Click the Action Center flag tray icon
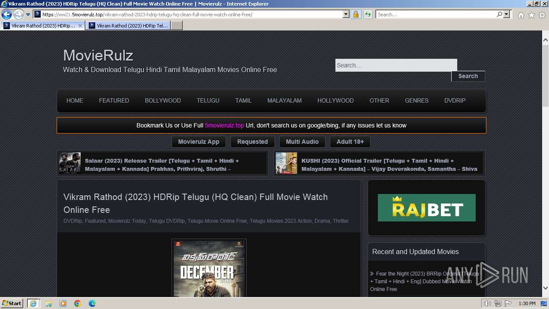The height and width of the screenshot is (309, 549). (x=508, y=303)
